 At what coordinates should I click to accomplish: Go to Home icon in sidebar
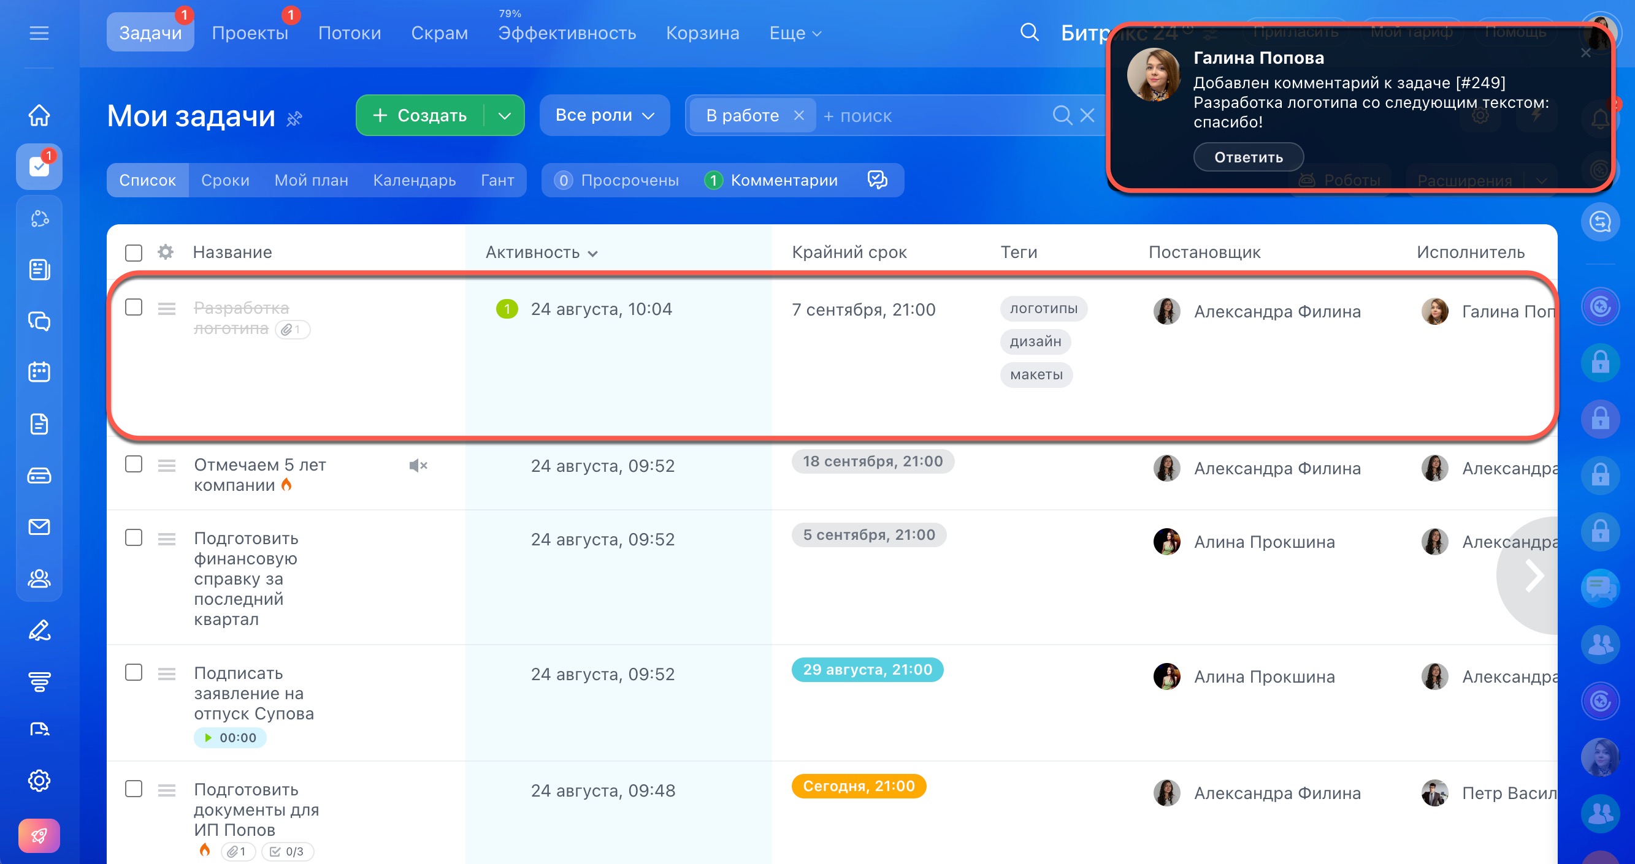pyautogui.click(x=39, y=115)
